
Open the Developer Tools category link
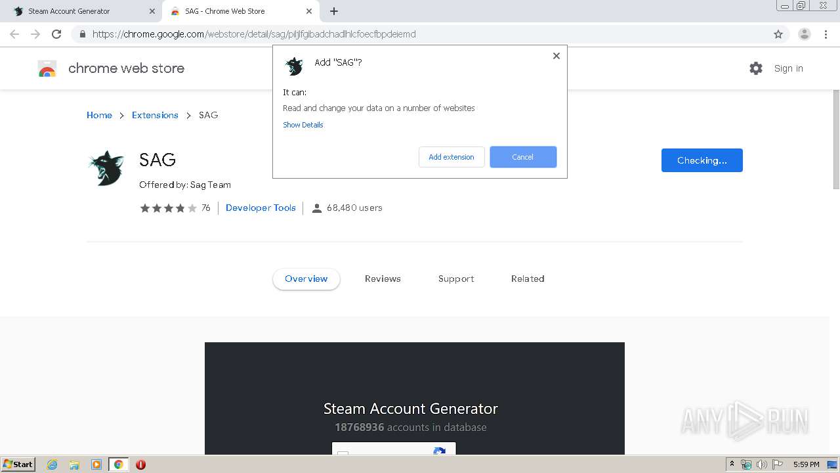[x=261, y=208]
